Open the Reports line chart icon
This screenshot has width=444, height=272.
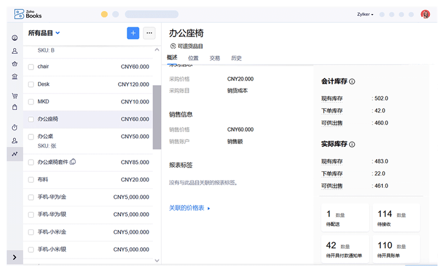(x=15, y=154)
